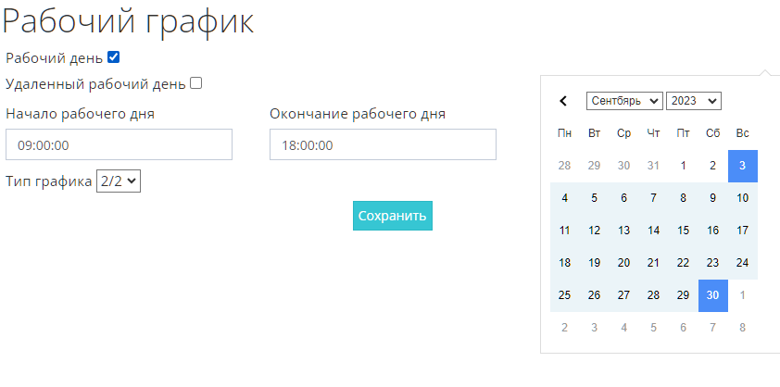The width and height of the screenshot is (780, 387).
Task: Enable the Удаленный рабочий день checkbox
Action: coord(195,83)
